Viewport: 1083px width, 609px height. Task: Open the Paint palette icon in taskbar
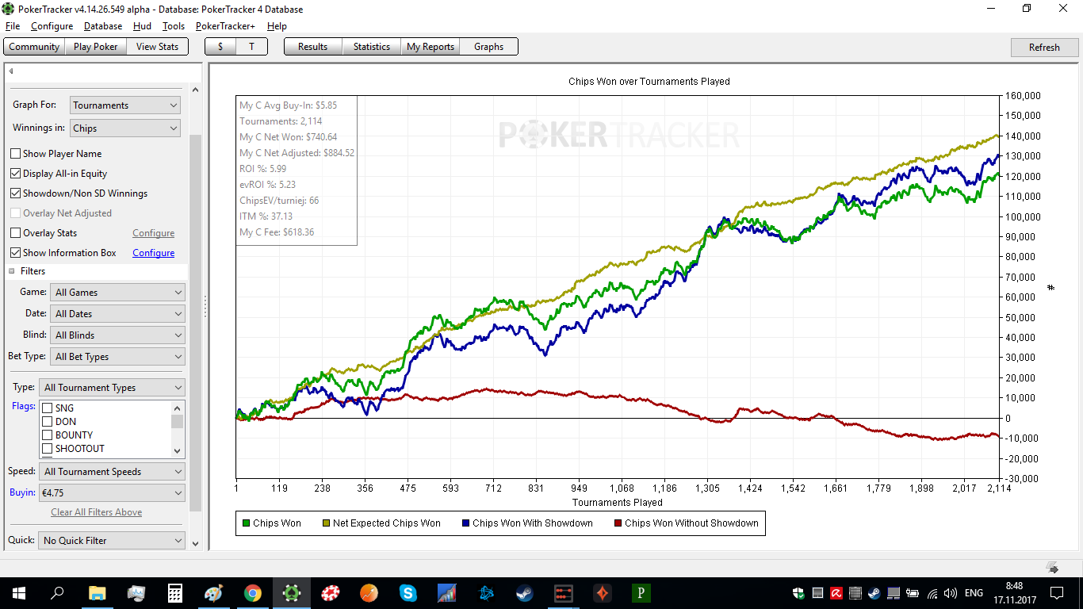click(x=214, y=592)
